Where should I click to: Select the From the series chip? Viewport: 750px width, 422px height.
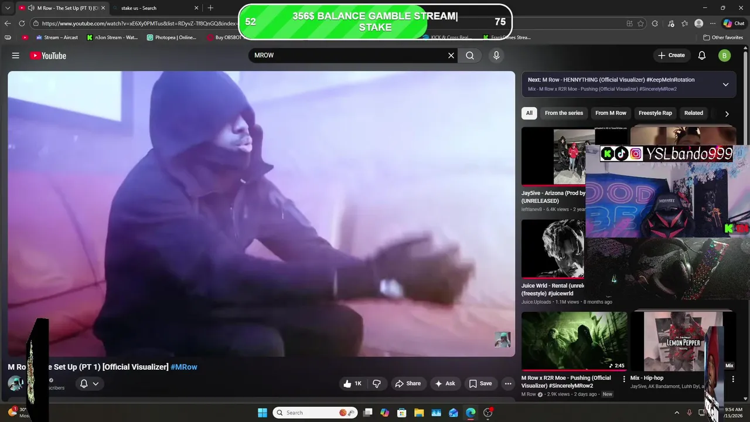564,113
